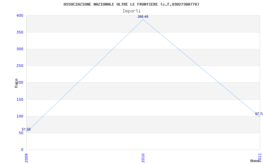Click the 250 y-axis tick label
263x164 pixels.
20,66
